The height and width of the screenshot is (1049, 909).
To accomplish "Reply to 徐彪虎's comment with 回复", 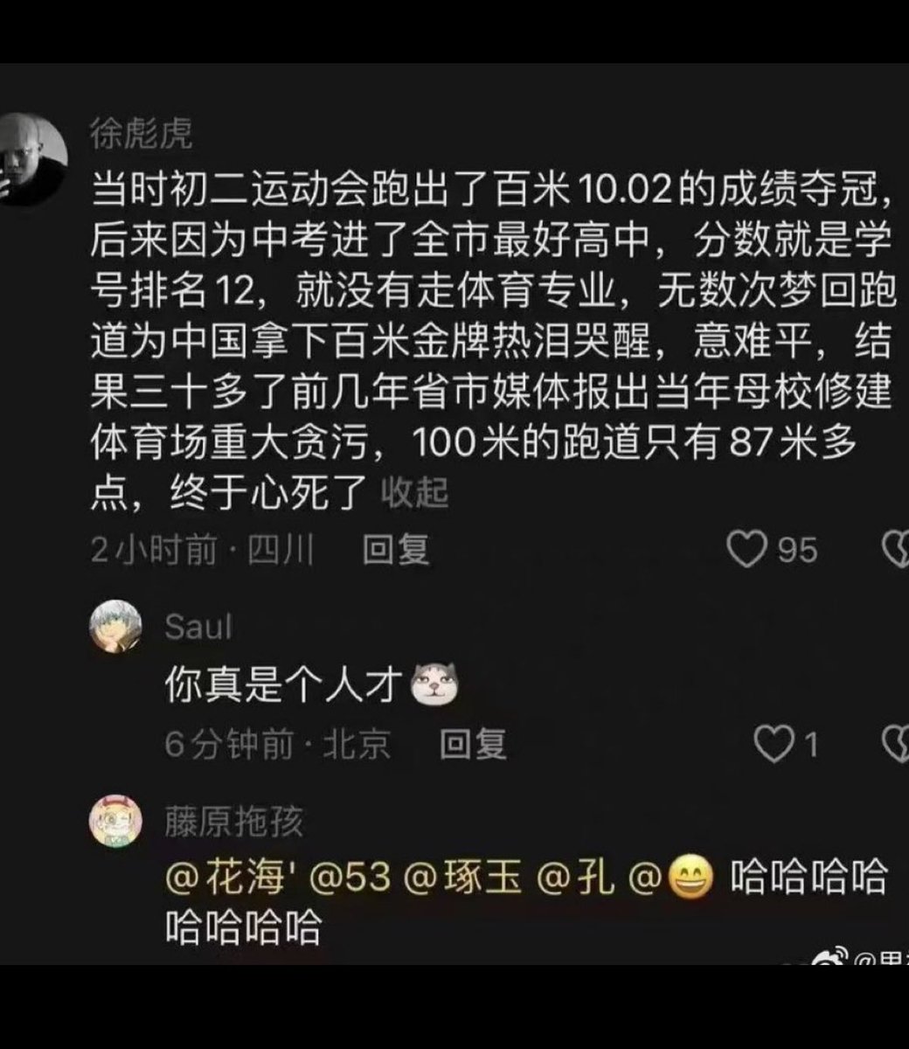I will (396, 550).
